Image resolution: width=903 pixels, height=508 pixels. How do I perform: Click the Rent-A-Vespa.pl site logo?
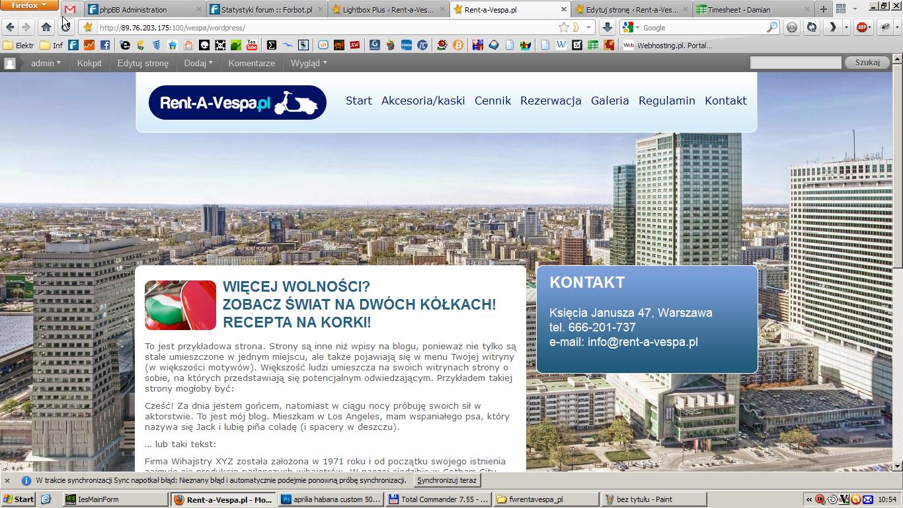click(238, 103)
